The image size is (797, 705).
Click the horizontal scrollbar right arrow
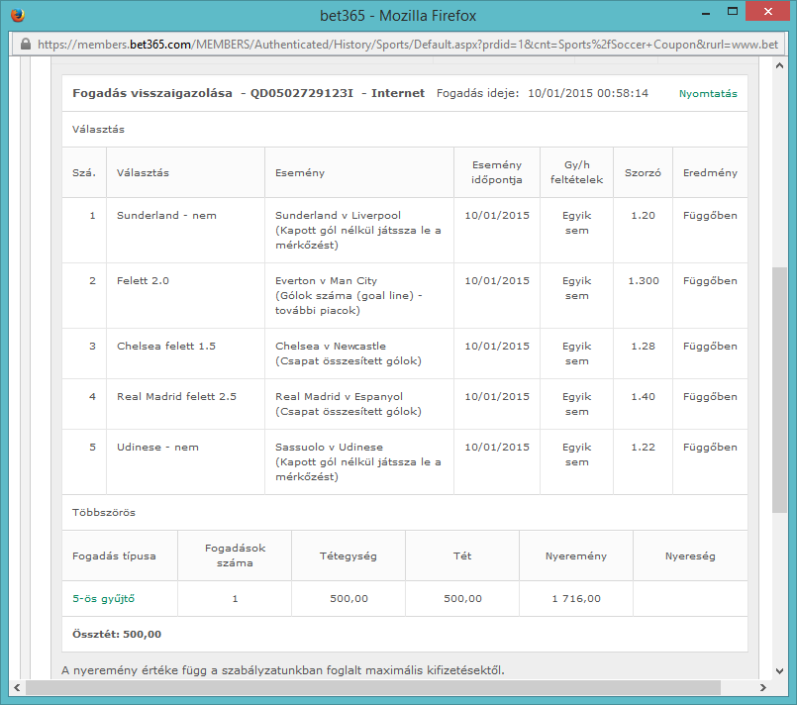click(x=762, y=688)
